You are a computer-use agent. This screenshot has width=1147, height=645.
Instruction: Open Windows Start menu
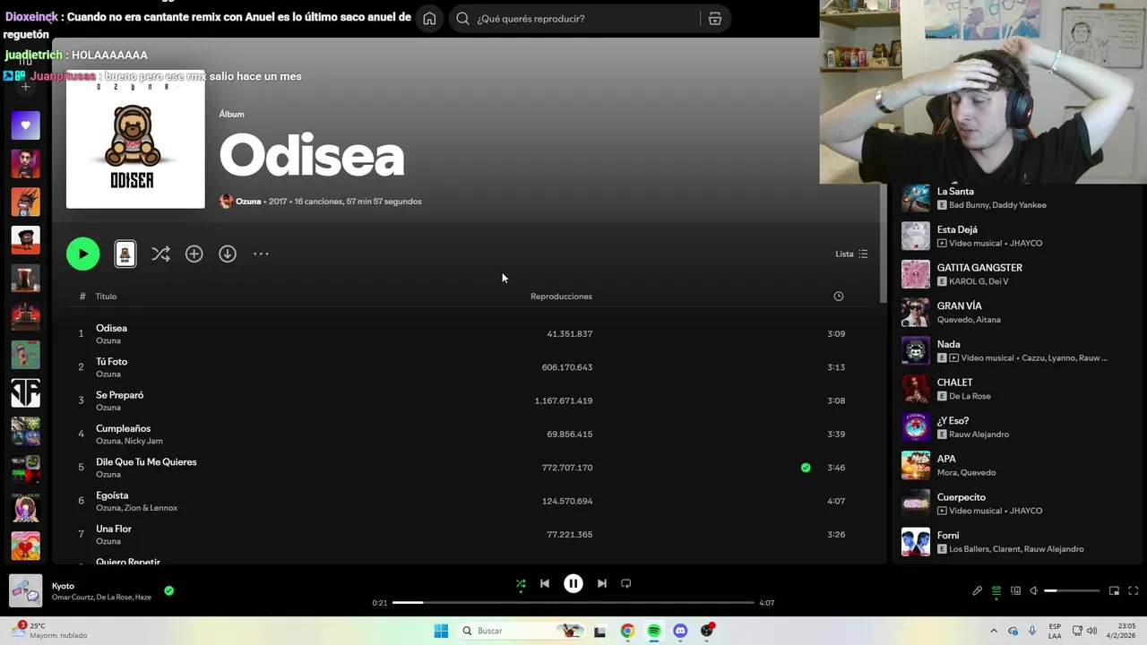coord(441,631)
